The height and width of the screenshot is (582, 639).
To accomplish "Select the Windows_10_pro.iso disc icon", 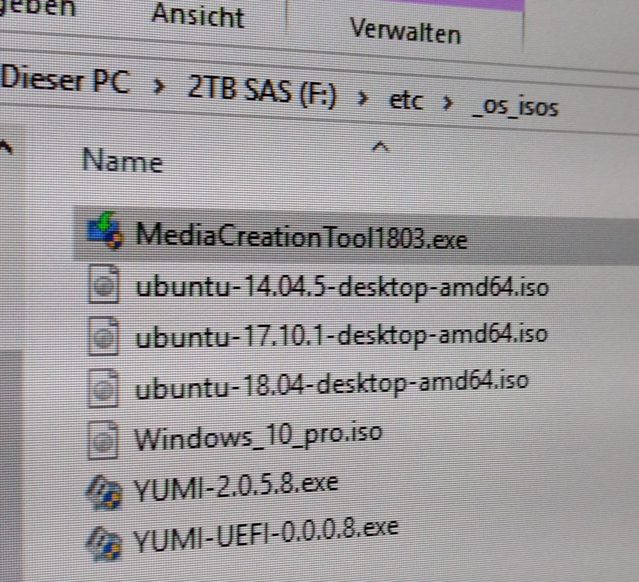I will click(104, 440).
